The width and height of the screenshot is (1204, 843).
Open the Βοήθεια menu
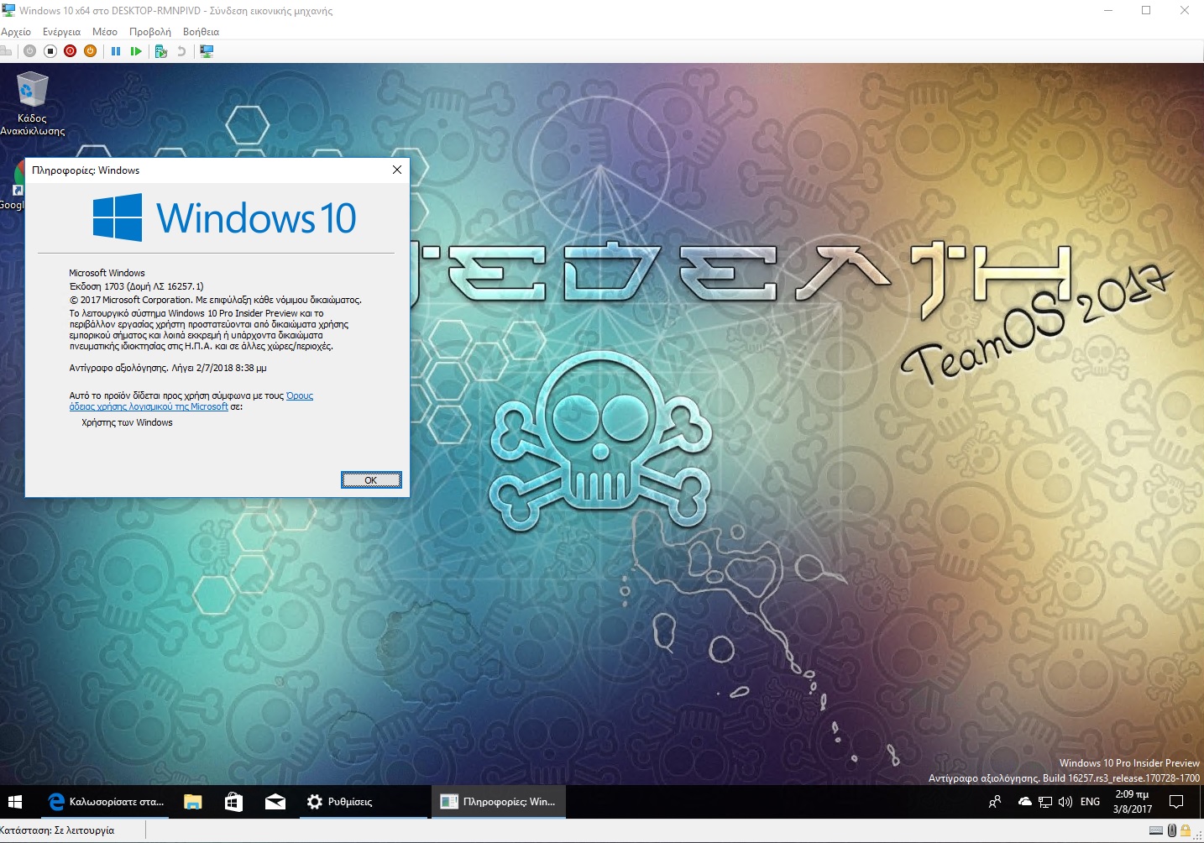point(201,32)
